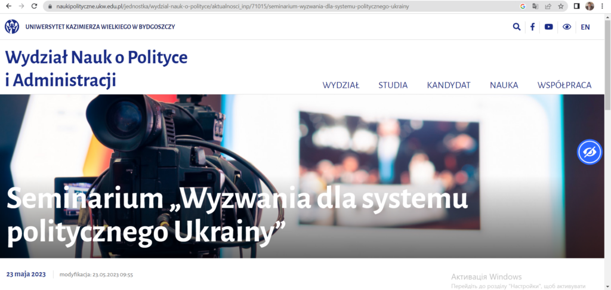Toggle the header eye accessibility mode

point(567,27)
